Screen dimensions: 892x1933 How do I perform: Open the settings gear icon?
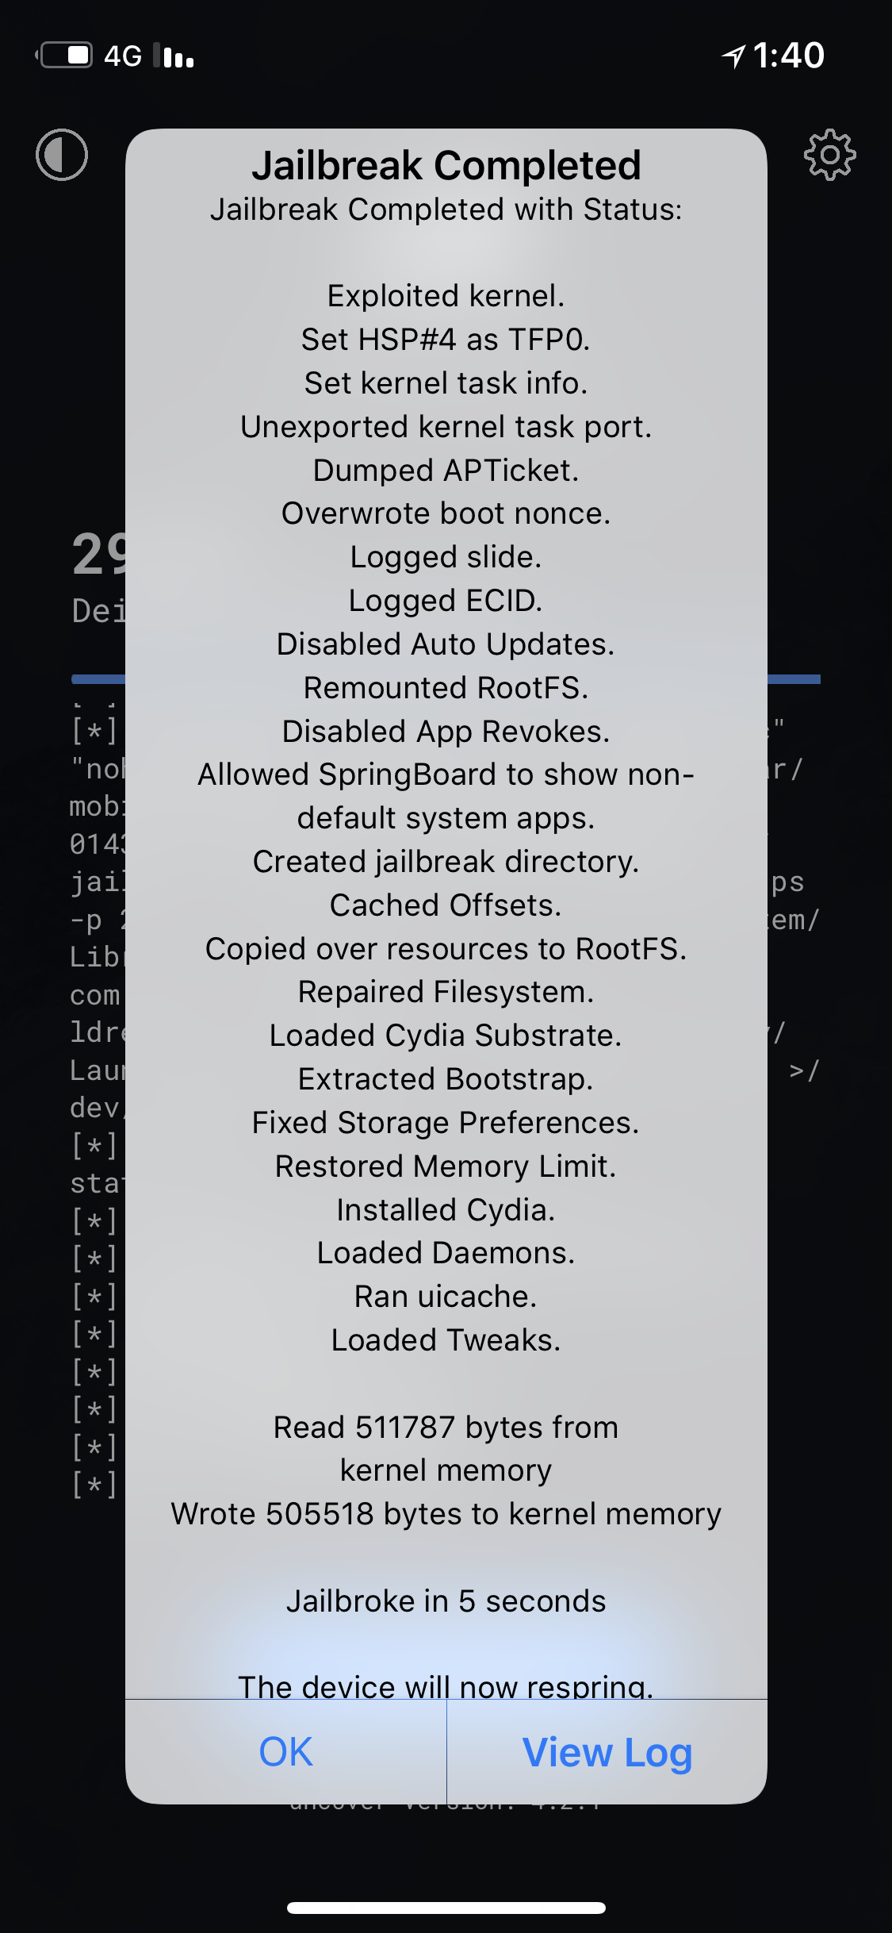(x=829, y=155)
